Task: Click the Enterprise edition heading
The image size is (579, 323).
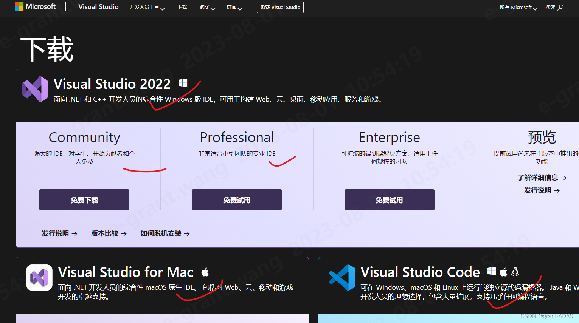Action: [390, 138]
